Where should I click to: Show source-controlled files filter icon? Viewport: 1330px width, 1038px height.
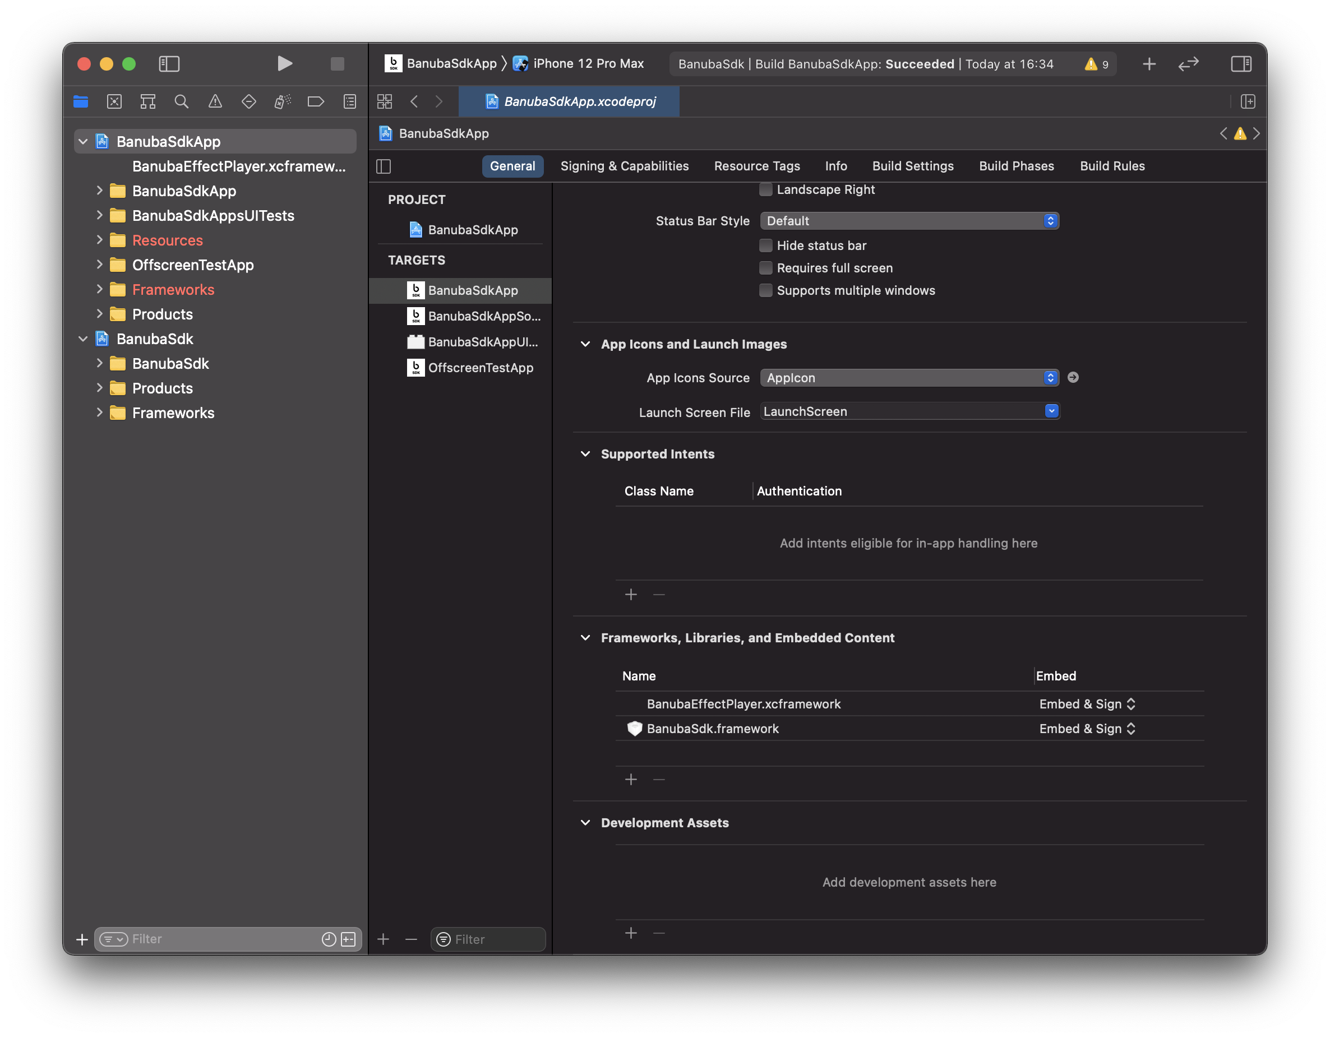point(348,939)
